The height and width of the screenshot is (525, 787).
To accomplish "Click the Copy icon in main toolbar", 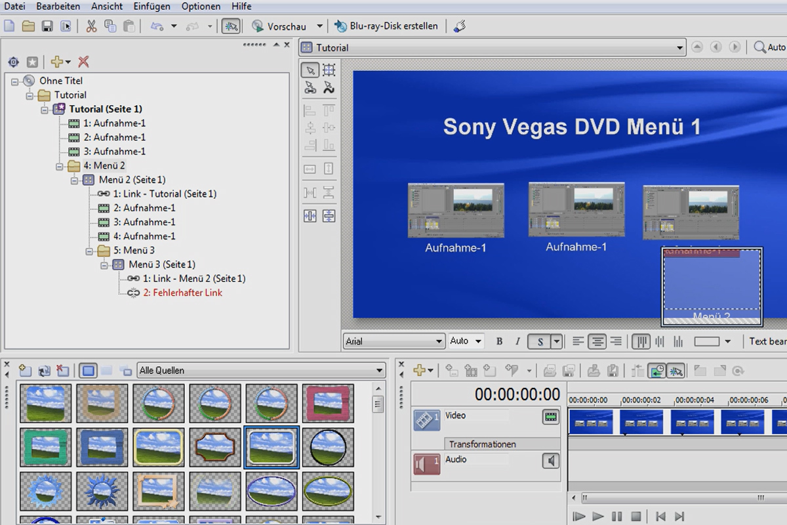I will [110, 26].
